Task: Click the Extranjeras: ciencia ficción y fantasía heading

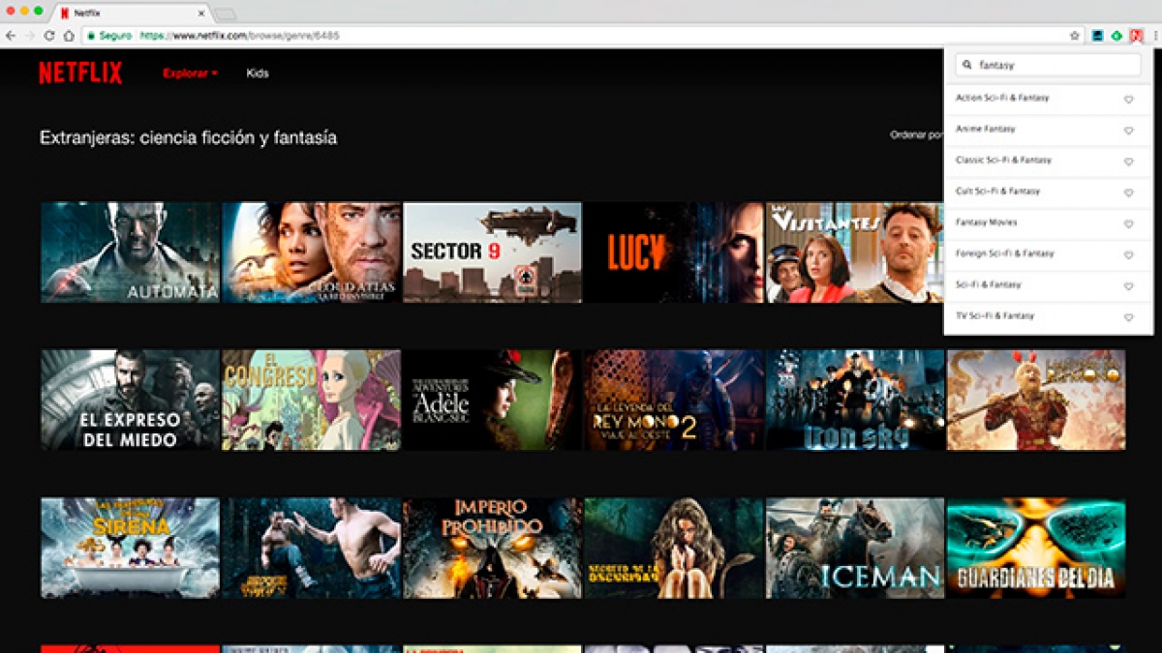Action: [x=188, y=138]
